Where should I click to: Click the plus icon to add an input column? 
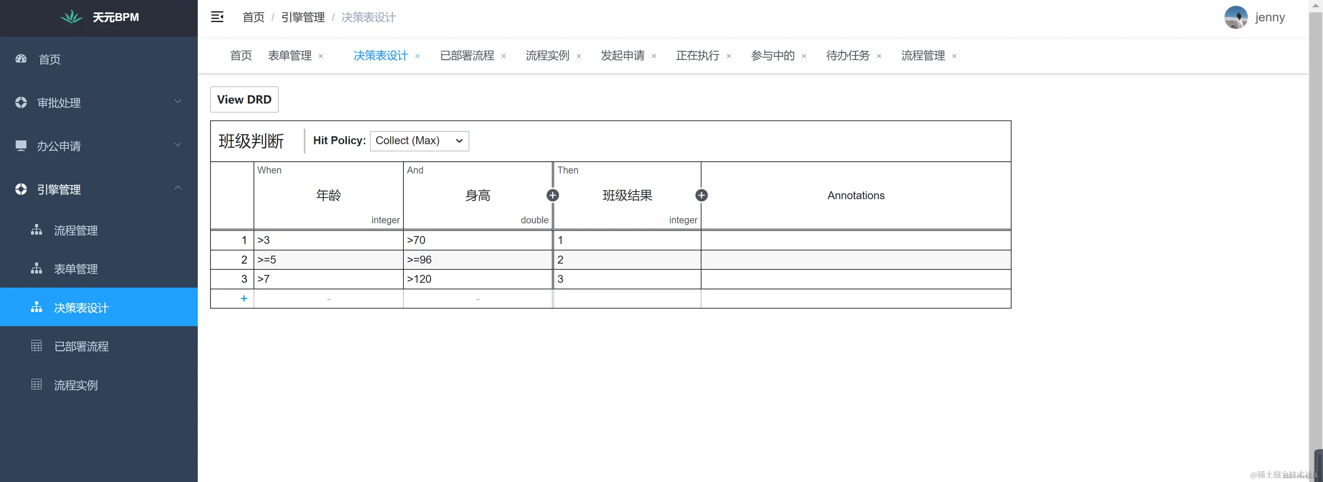click(553, 195)
